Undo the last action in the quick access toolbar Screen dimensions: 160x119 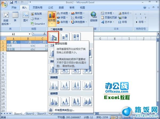(x=16, y=2)
